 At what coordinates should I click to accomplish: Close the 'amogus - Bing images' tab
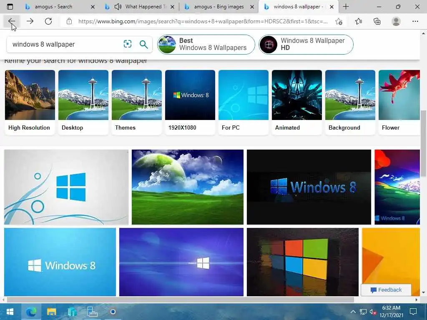click(x=252, y=7)
